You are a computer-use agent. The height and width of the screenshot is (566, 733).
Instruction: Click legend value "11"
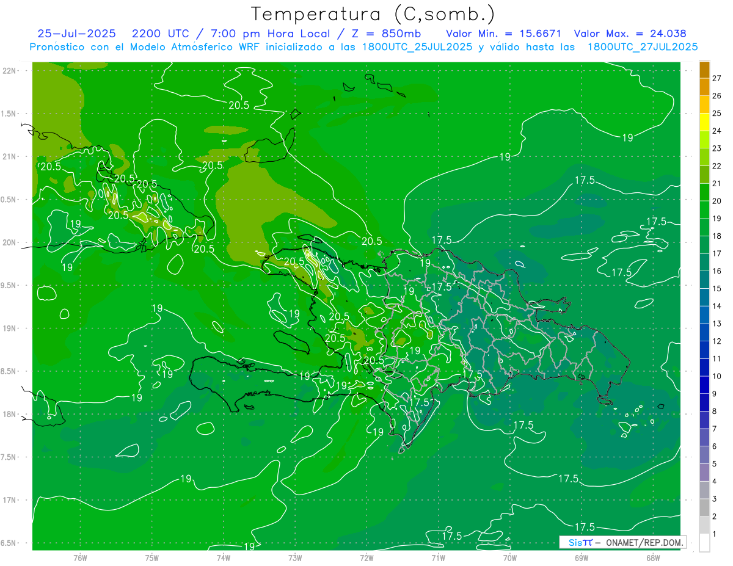[x=717, y=358]
